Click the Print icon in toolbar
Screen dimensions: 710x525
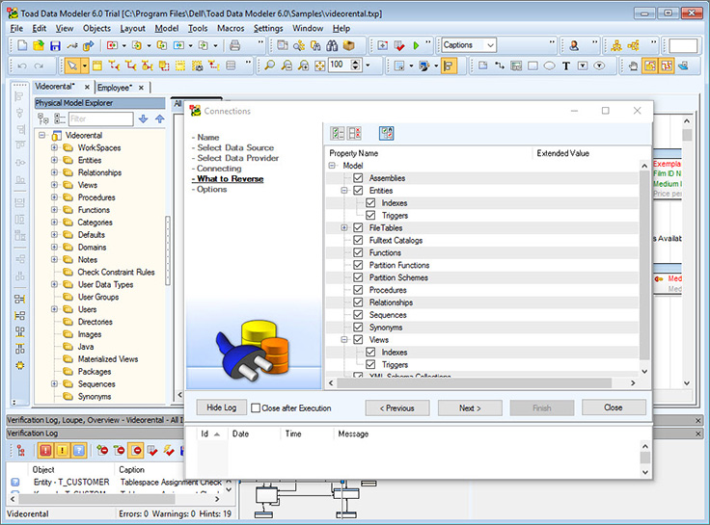coord(234,45)
